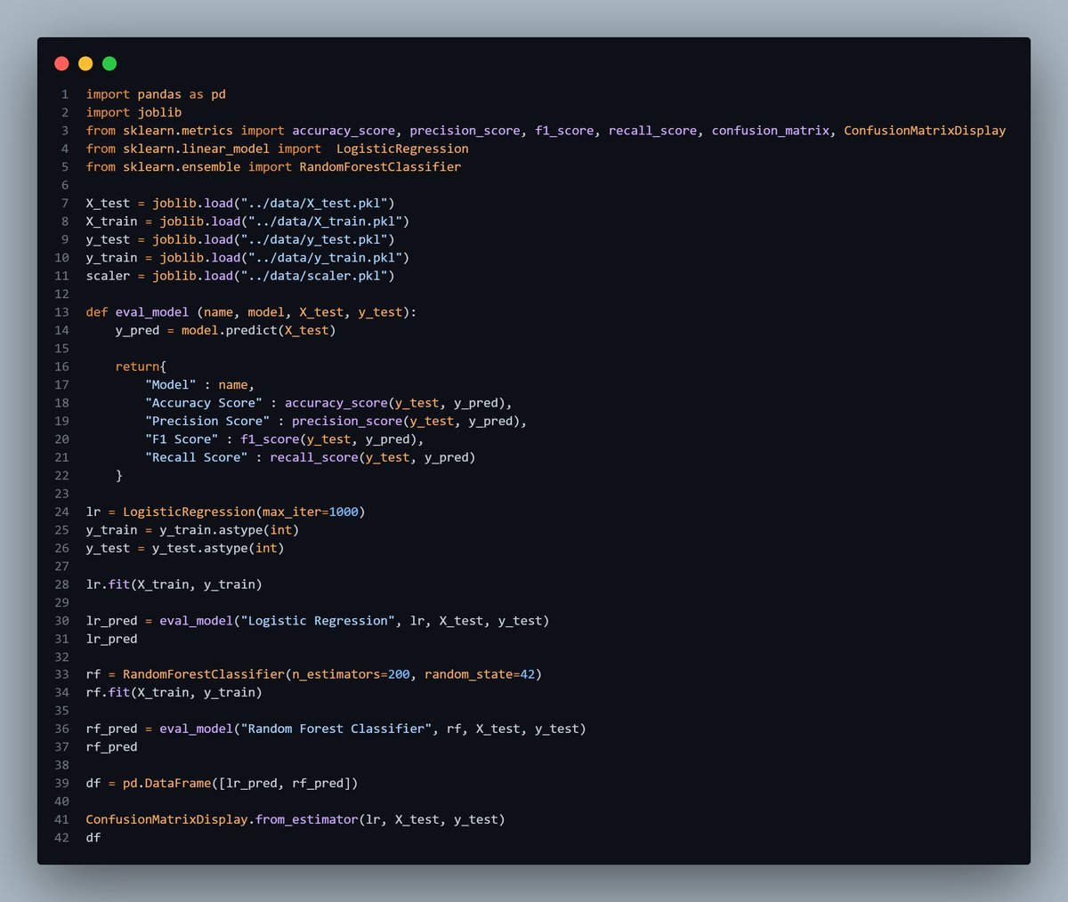Click the "../data/X_train.pkl" string
Screen dimensions: 1068x902
click(x=325, y=221)
